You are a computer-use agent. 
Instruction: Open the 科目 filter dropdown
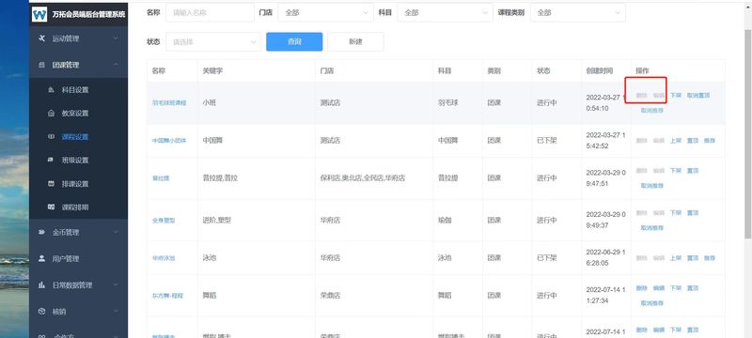(445, 13)
